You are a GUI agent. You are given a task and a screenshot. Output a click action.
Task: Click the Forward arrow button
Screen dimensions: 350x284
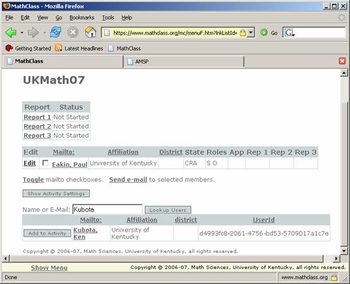click(x=33, y=33)
